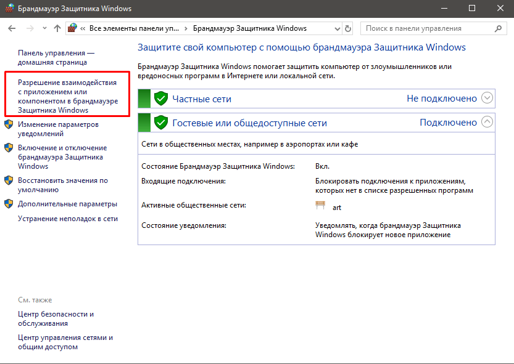Screen dimensions: 514x364
Task: Collapse 'Гостевые или общедоступные сети' chevron
Action: tap(487, 122)
